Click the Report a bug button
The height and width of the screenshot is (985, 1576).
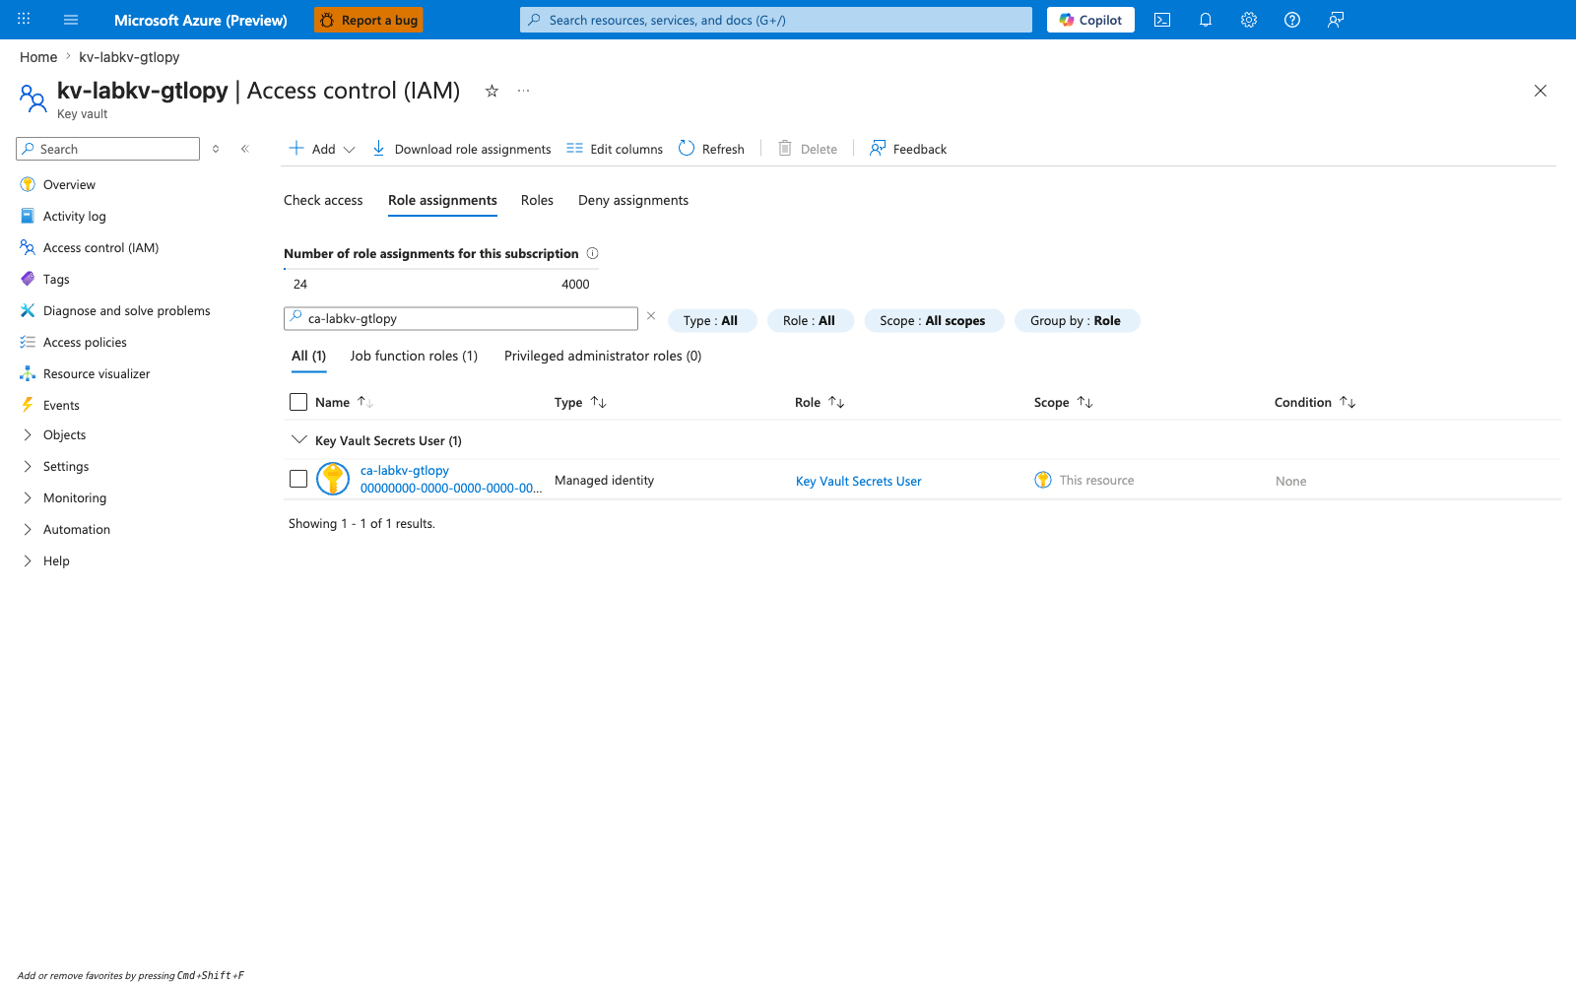pos(368,20)
